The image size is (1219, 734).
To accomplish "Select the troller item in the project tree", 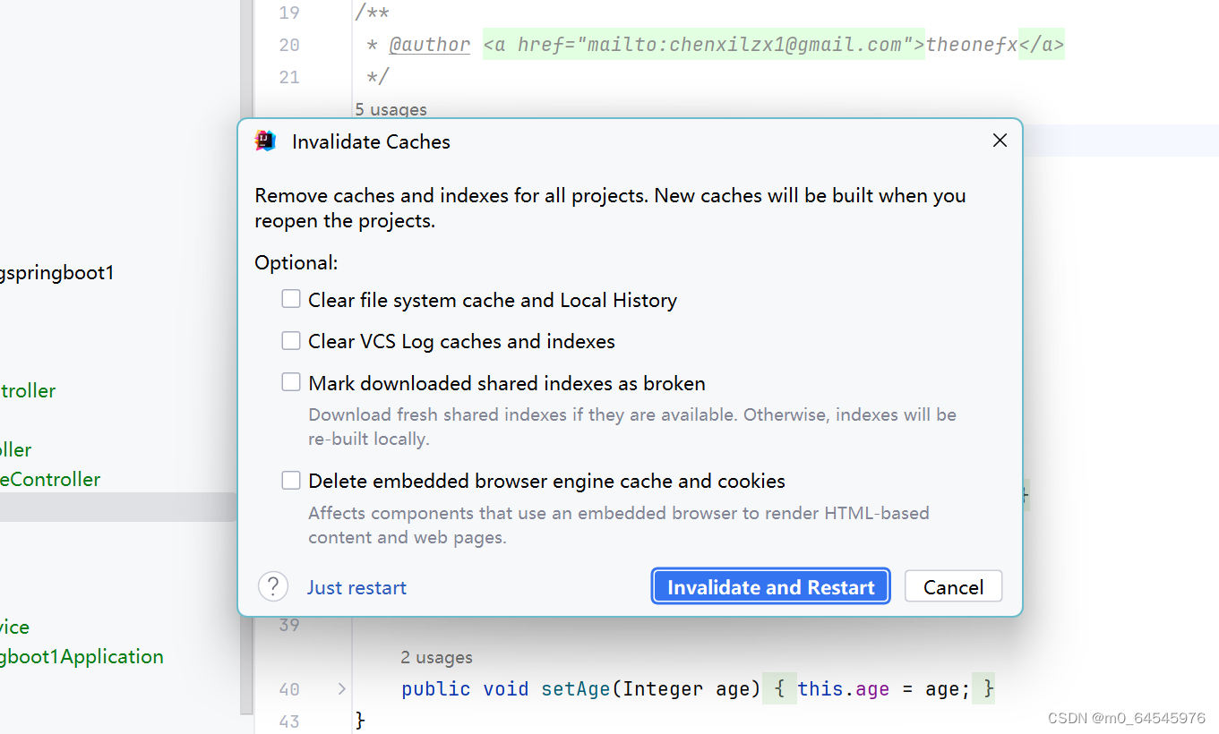I will pos(28,391).
